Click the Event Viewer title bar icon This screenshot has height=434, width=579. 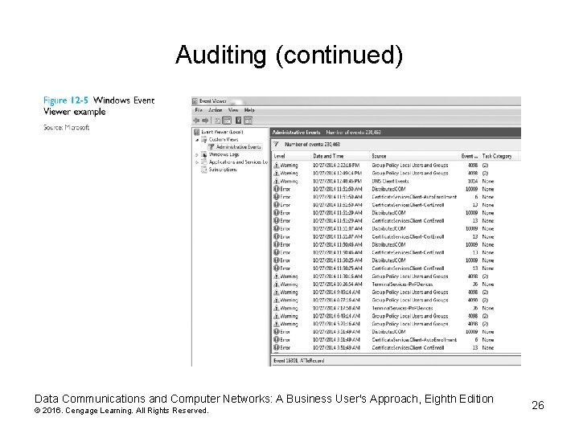(195, 101)
